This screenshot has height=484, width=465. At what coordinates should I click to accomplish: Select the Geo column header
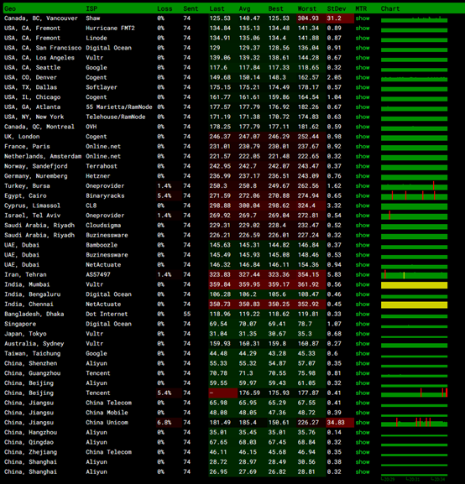click(x=10, y=8)
